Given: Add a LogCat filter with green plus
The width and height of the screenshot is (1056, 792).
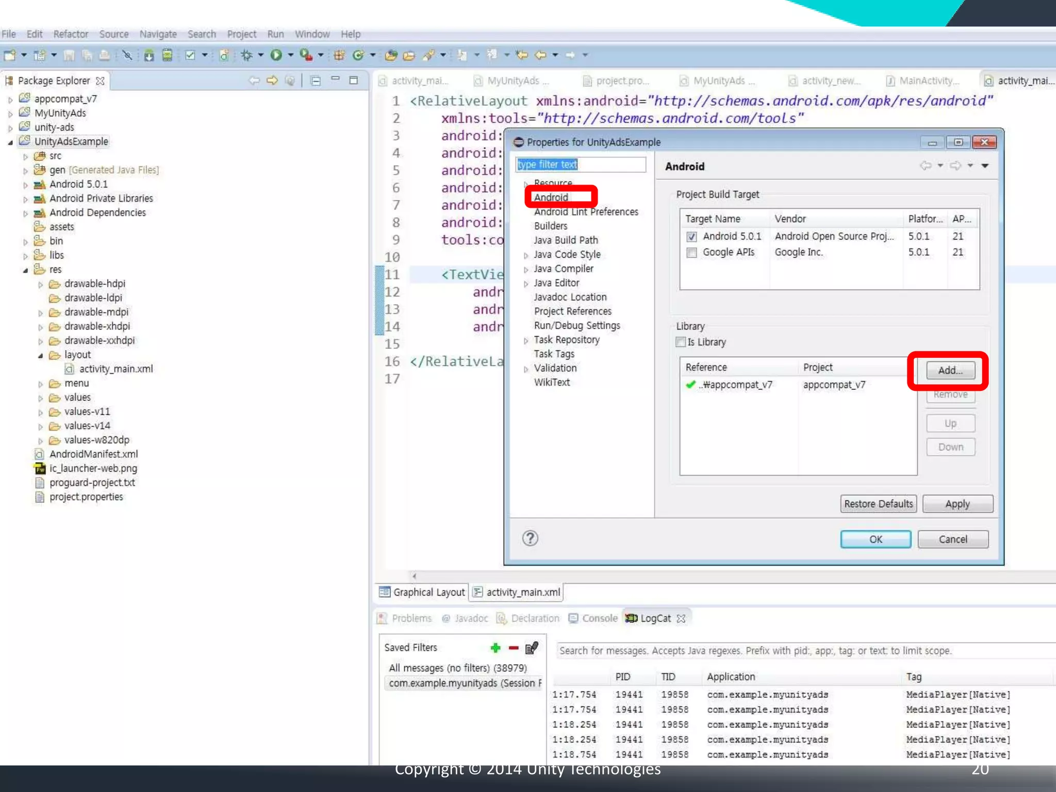Looking at the screenshot, I should click(496, 648).
